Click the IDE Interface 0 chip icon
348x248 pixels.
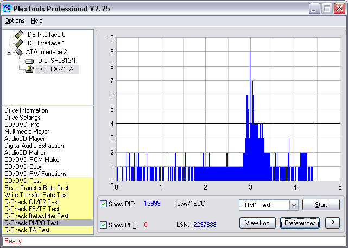click(x=19, y=35)
